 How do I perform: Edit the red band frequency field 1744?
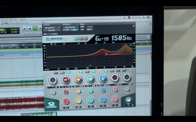69,87
